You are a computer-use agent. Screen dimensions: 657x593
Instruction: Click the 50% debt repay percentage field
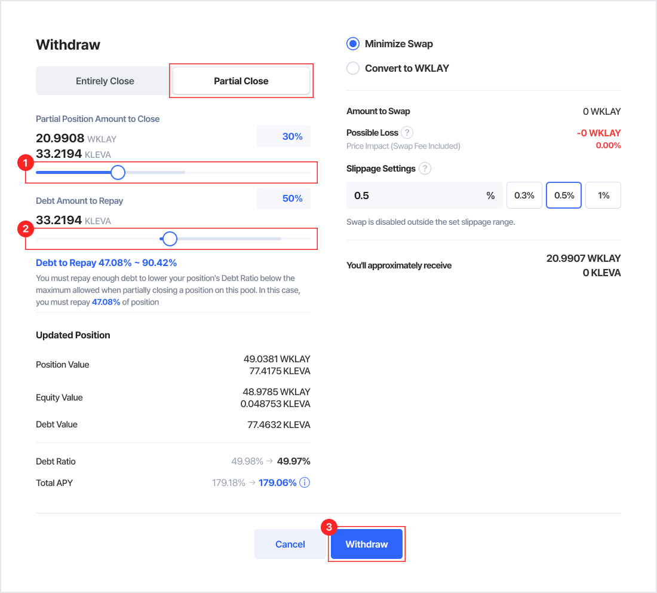coord(284,198)
